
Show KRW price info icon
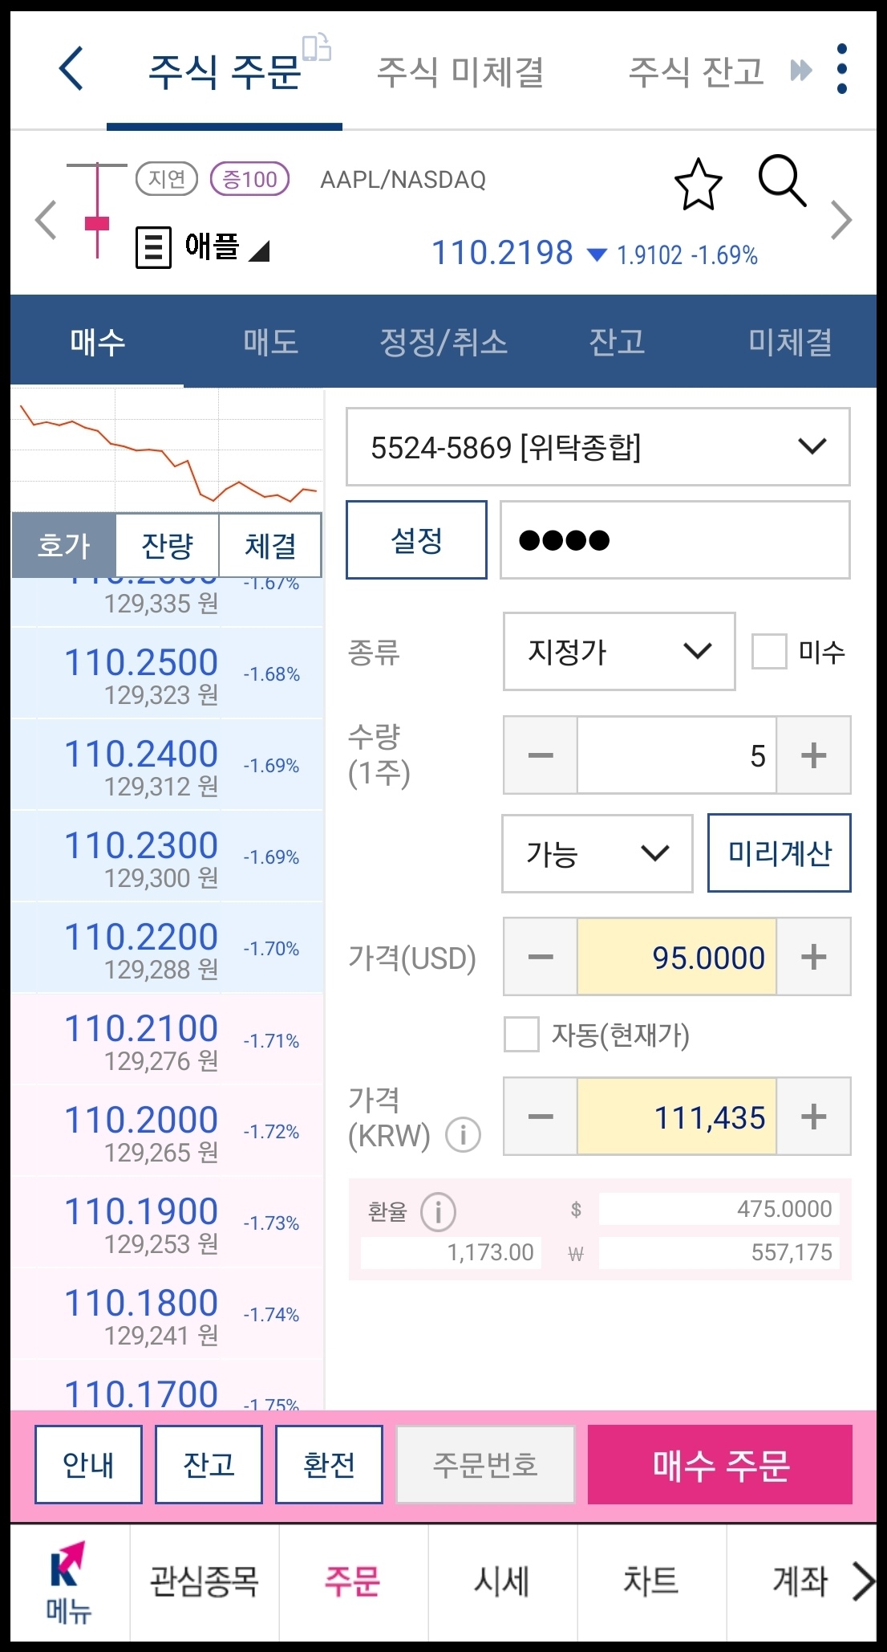click(463, 1135)
